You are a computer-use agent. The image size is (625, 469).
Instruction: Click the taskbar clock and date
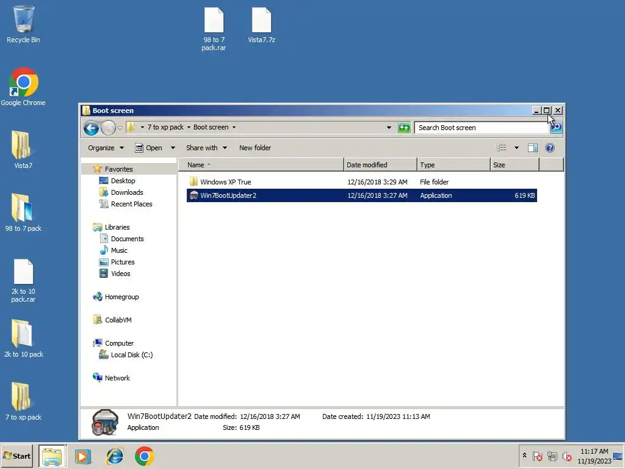coord(594,456)
